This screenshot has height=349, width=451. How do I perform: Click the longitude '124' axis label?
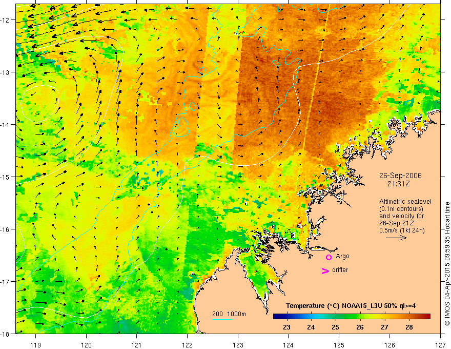point(289,345)
